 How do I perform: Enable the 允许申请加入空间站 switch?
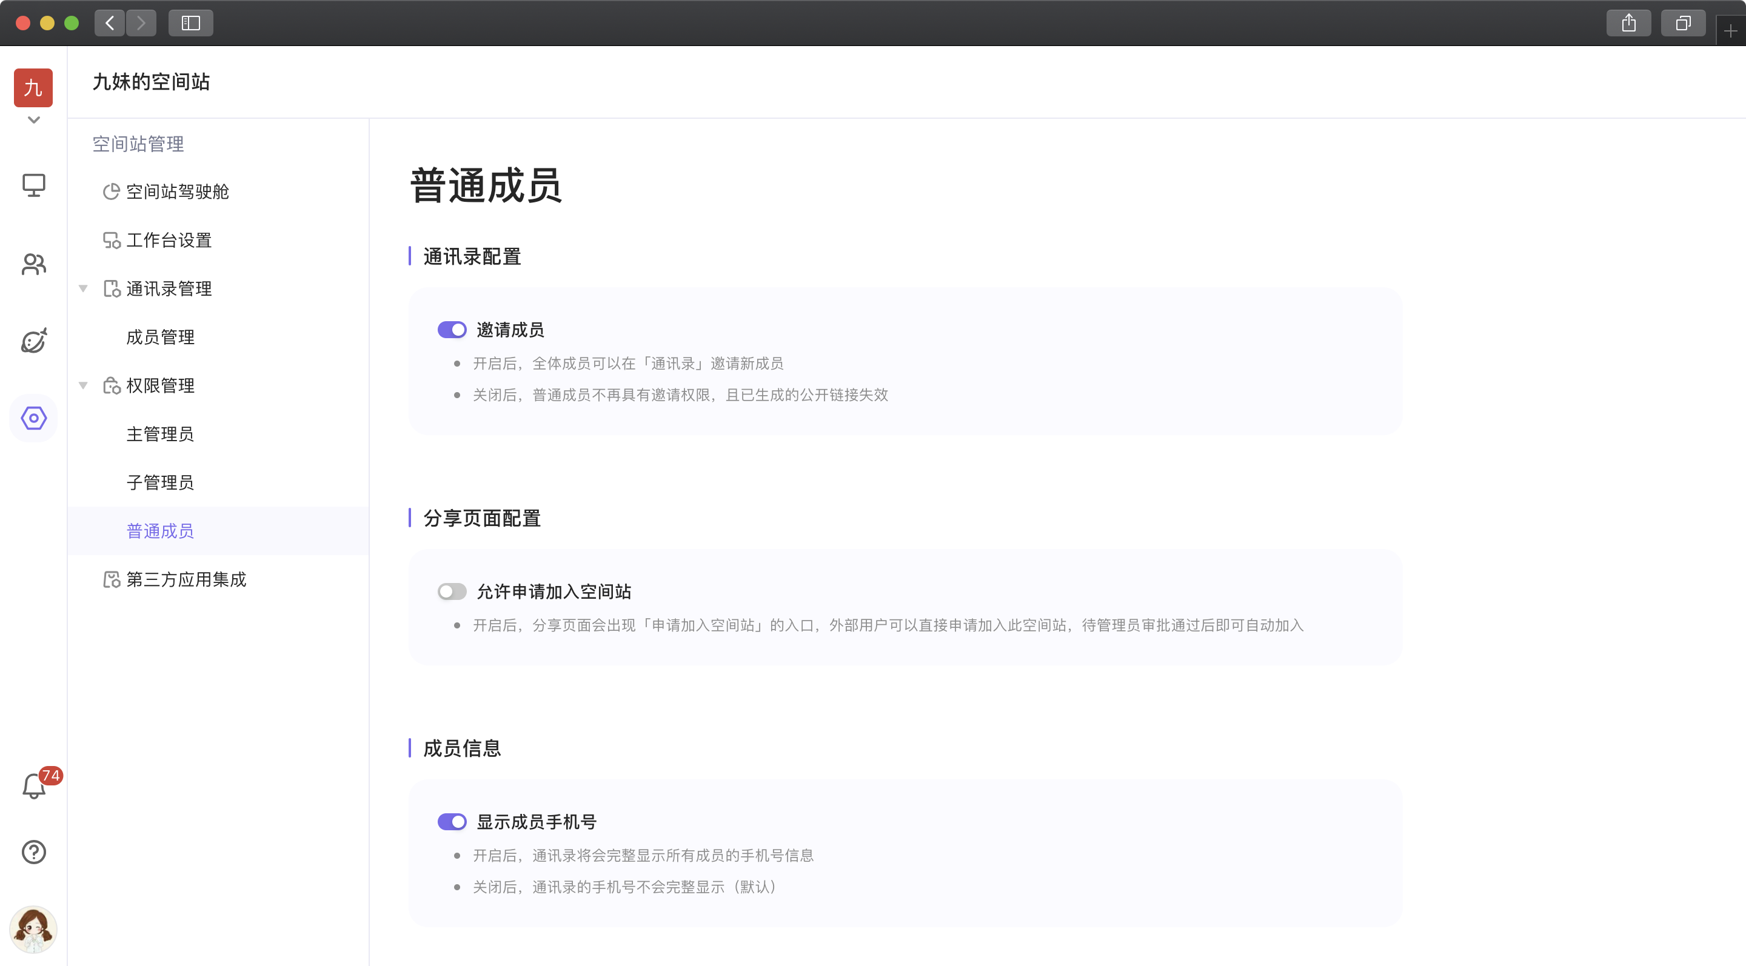click(452, 591)
